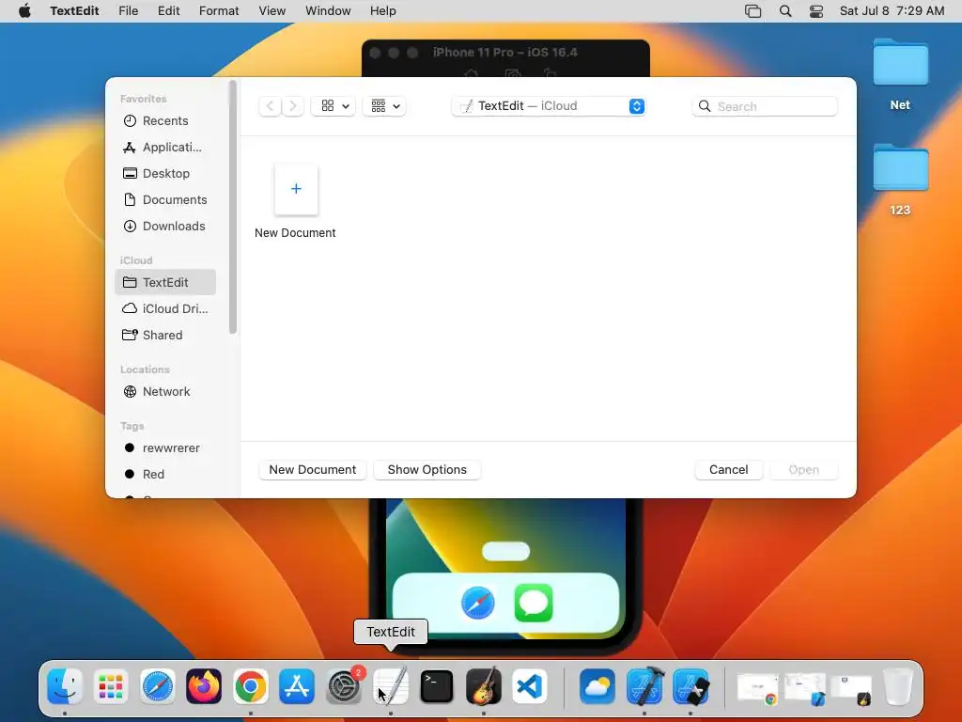Select Recents in the sidebar
962x722 pixels.
[165, 121]
